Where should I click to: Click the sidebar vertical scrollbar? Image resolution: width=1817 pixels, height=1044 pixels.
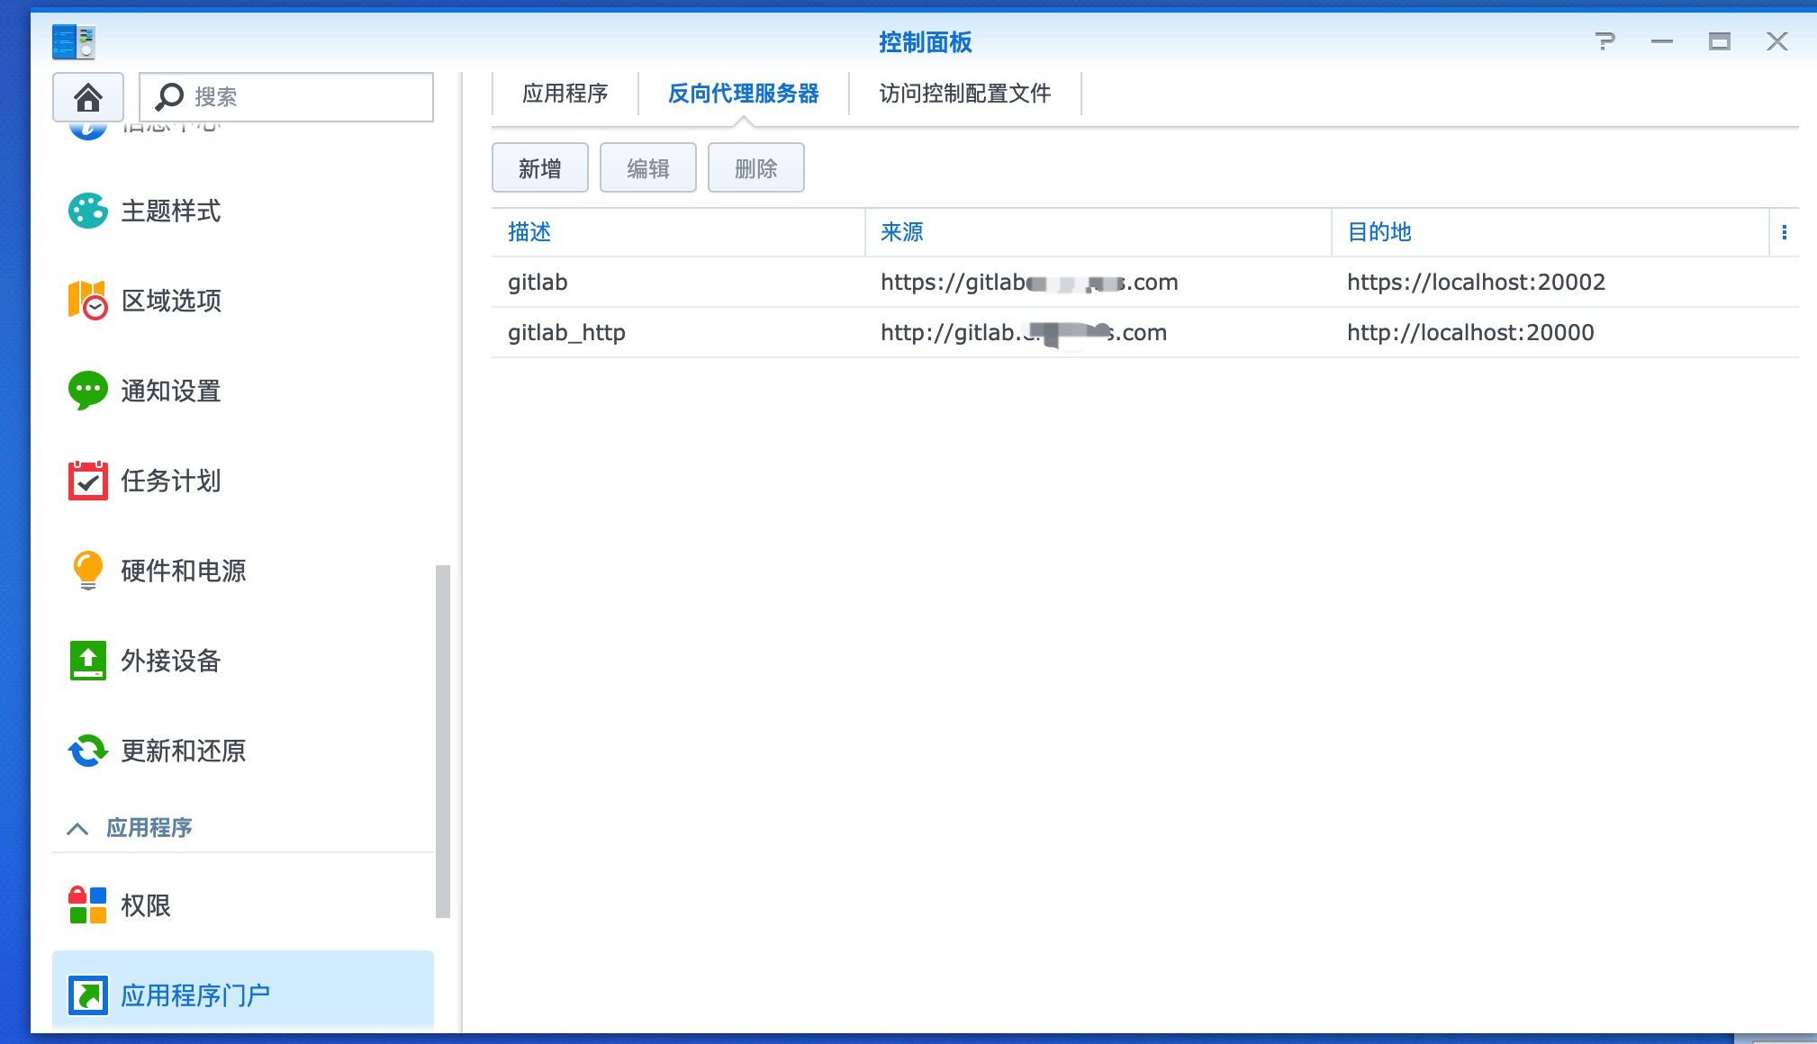click(x=442, y=741)
